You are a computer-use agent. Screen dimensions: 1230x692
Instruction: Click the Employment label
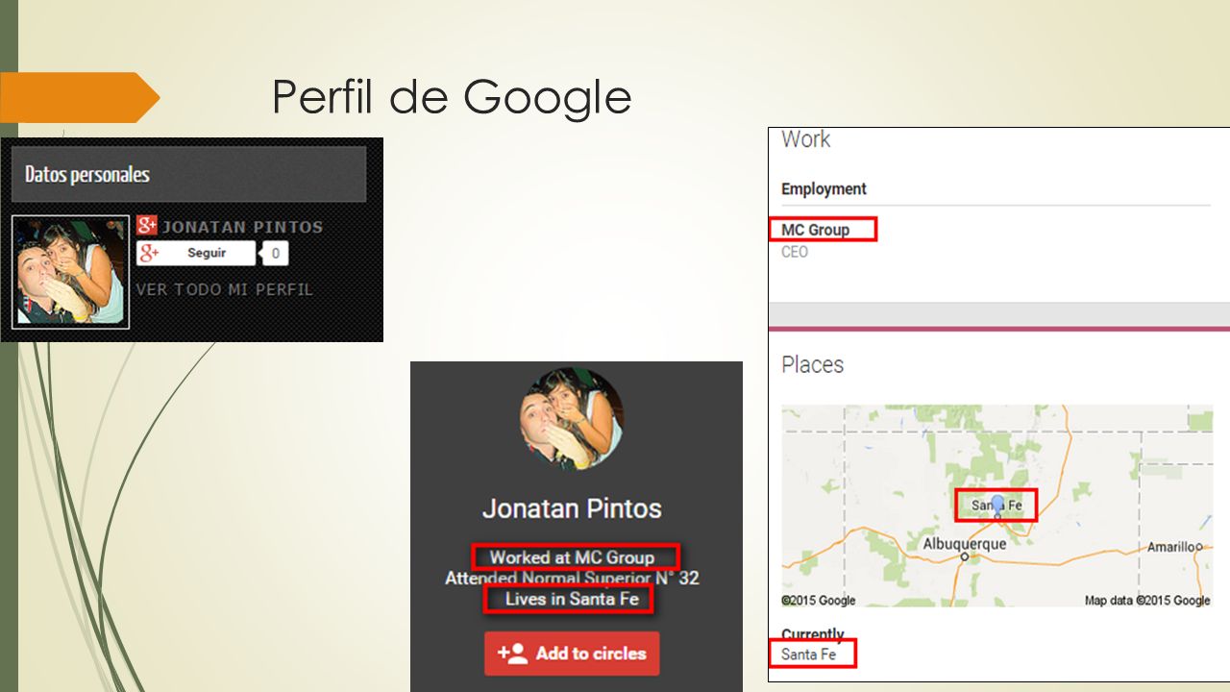tap(824, 189)
